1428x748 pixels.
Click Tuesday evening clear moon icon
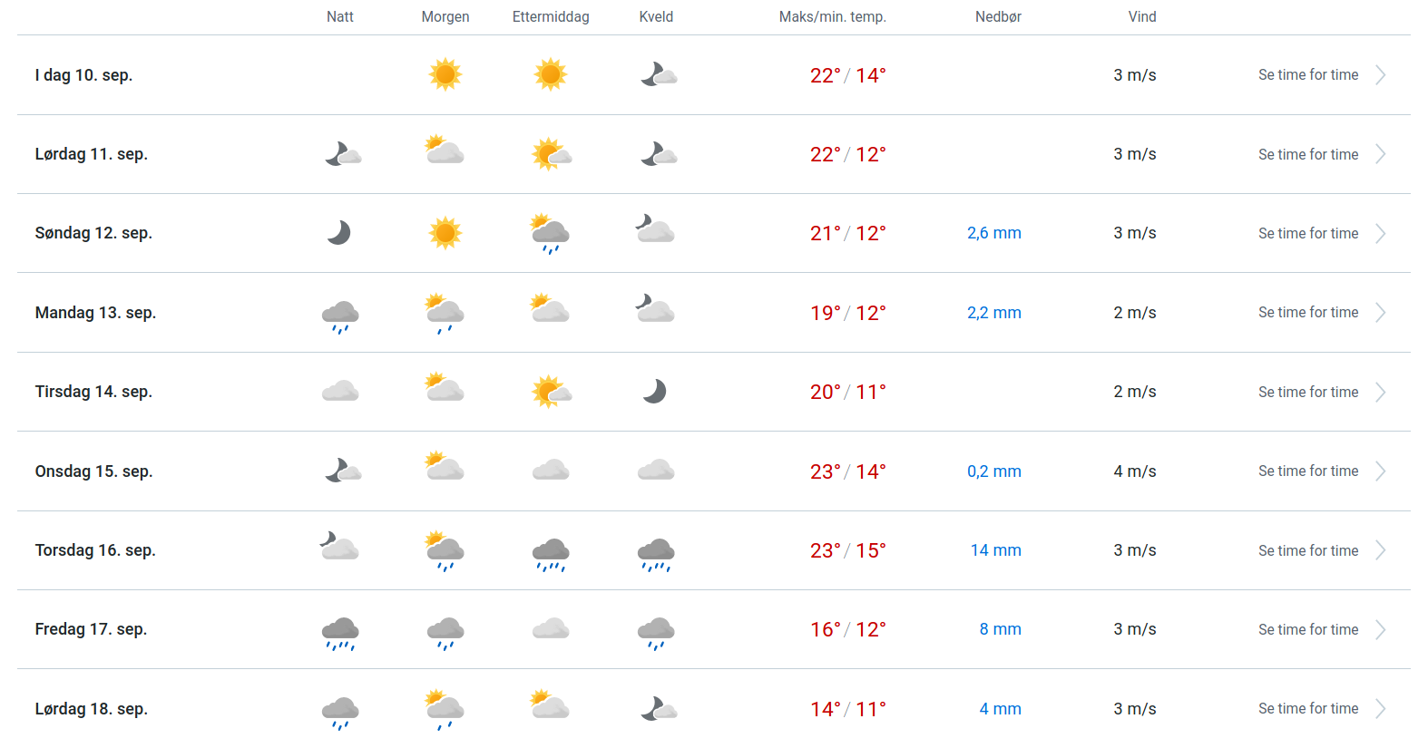point(654,392)
